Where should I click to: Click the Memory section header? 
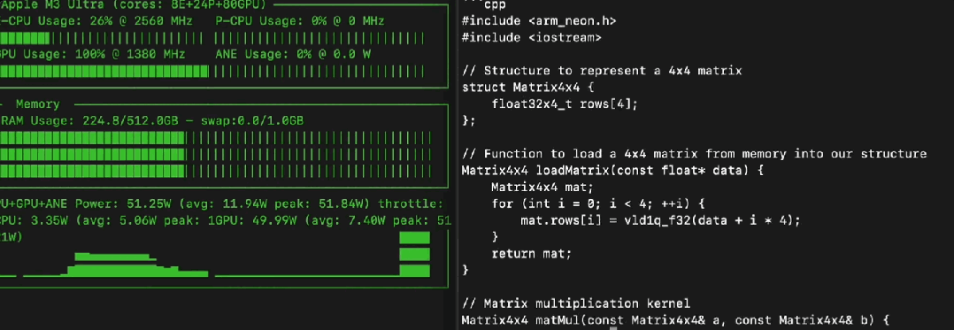38,104
